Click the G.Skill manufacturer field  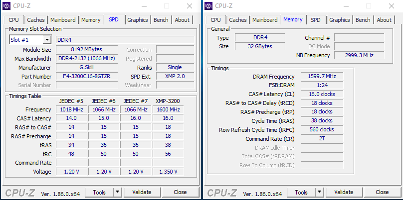87,67
